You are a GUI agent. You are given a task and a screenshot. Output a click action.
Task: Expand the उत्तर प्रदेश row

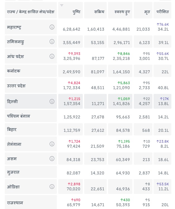tap(16, 86)
